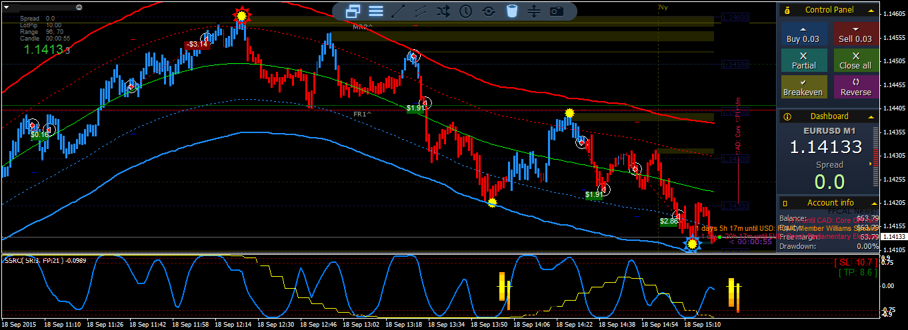
Task: Click the current price tag 1.14133 on the price axis
Action: point(893,236)
